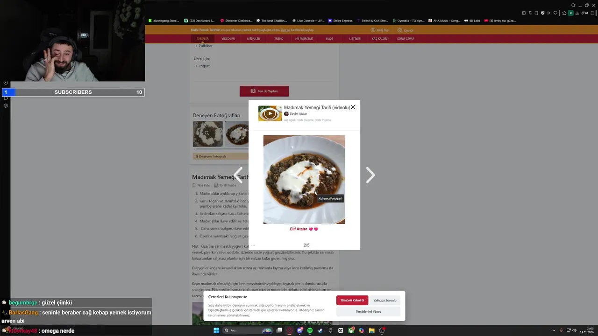
Task: Open The best ChatBot bookmark
Action: [271, 21]
